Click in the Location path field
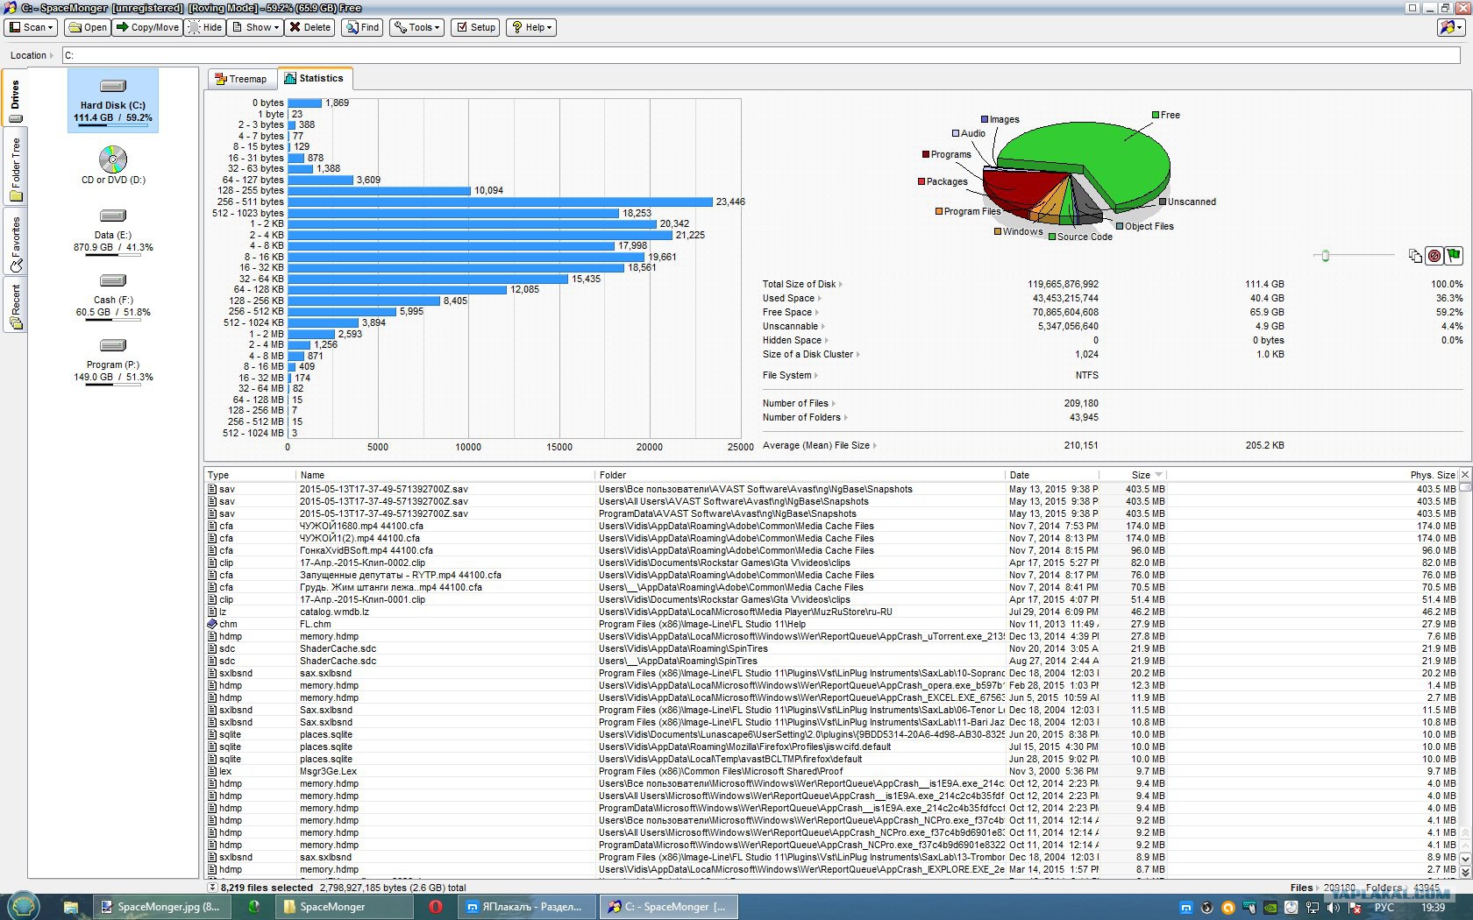The height and width of the screenshot is (920, 1473). (760, 55)
